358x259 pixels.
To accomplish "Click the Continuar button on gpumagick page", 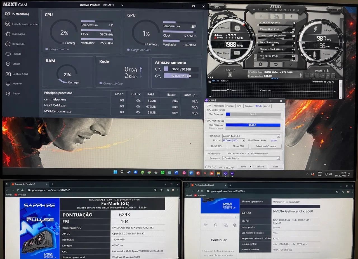I will click(218, 240).
